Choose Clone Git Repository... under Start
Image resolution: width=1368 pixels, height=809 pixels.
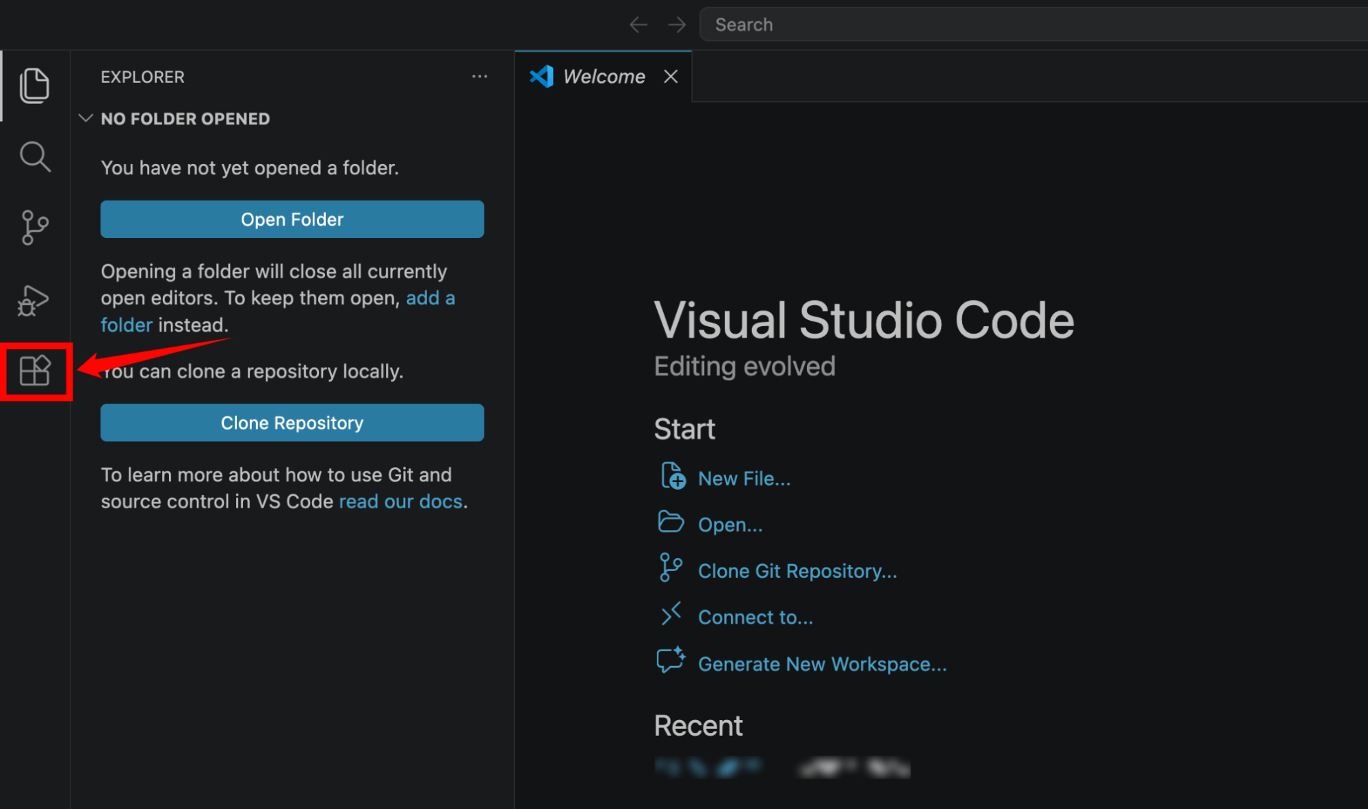797,571
